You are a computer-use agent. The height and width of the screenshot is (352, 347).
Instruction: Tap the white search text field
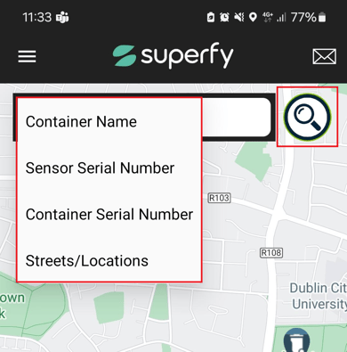click(x=237, y=117)
